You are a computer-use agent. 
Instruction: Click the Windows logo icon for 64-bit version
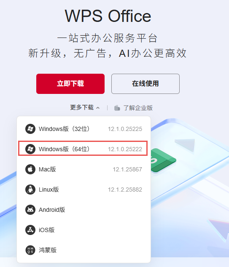(x=30, y=149)
